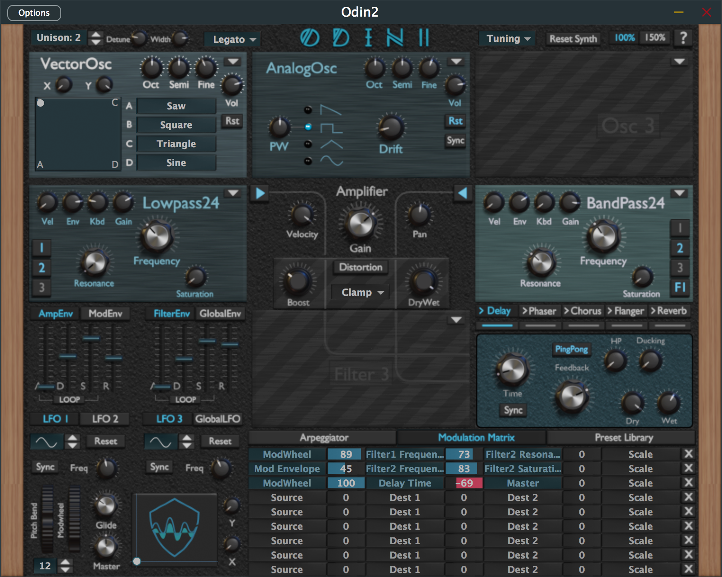Toggle the Delay Sync button
722x577 pixels.
[513, 410]
